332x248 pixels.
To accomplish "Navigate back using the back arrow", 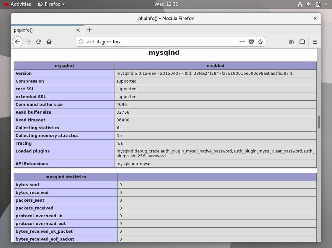I will 18,41.
